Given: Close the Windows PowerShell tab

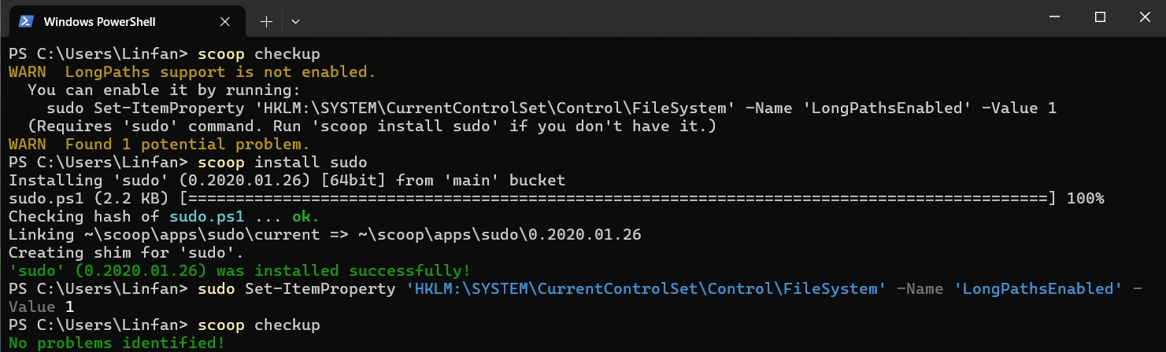Looking at the screenshot, I should (x=228, y=20).
